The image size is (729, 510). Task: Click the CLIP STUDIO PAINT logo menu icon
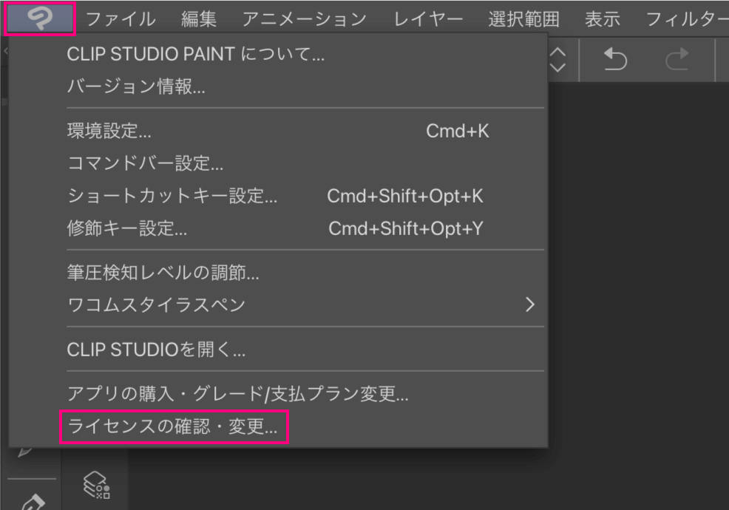[40, 18]
